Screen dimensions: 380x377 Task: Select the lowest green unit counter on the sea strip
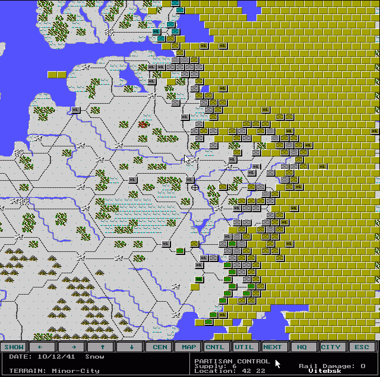click(208, 322)
